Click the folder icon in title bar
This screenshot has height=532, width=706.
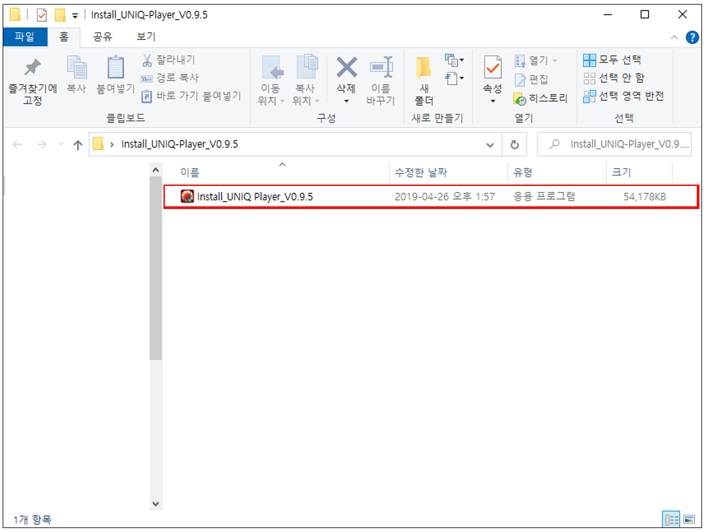[15, 15]
